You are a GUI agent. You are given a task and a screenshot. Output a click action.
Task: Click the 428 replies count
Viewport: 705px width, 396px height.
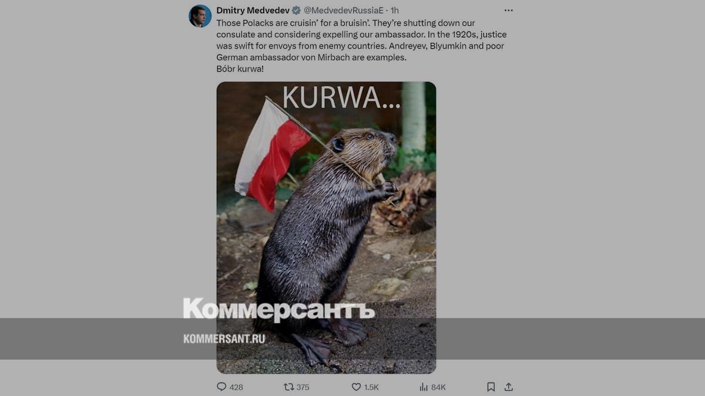click(236, 387)
